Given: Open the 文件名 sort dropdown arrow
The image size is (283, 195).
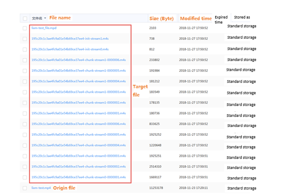Looking at the screenshot, I should pyautogui.click(x=45, y=18).
